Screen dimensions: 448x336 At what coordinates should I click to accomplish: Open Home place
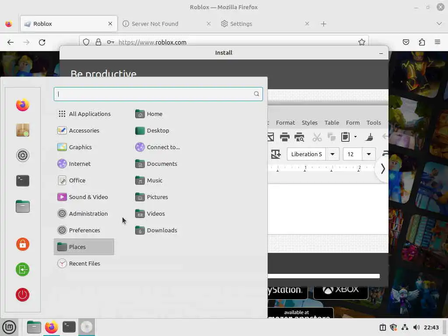149,114
